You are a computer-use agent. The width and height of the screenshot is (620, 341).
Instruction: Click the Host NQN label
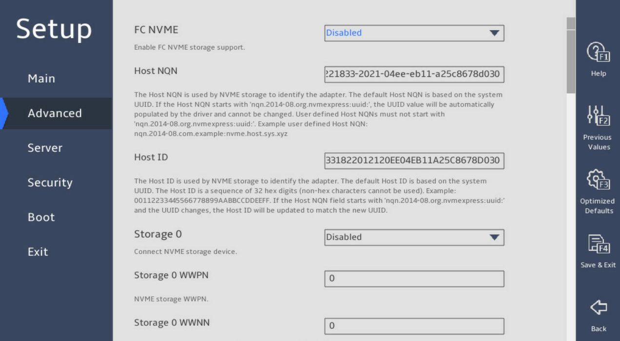point(155,71)
